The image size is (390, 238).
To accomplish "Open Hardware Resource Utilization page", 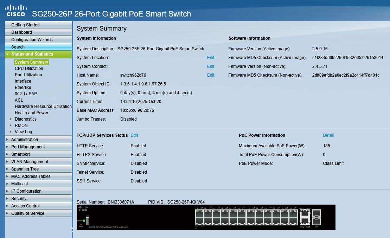I will pyautogui.click(x=43, y=107).
